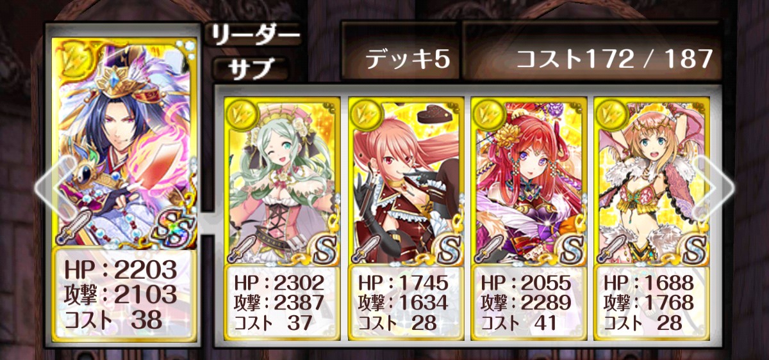This screenshot has height=360, width=769.
Task: Click the コスト172 / 187 display
Action: [615, 59]
